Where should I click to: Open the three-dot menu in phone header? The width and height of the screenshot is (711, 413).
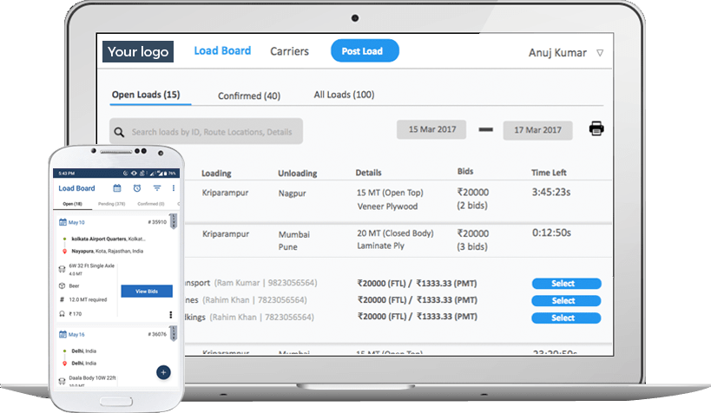[x=174, y=188]
